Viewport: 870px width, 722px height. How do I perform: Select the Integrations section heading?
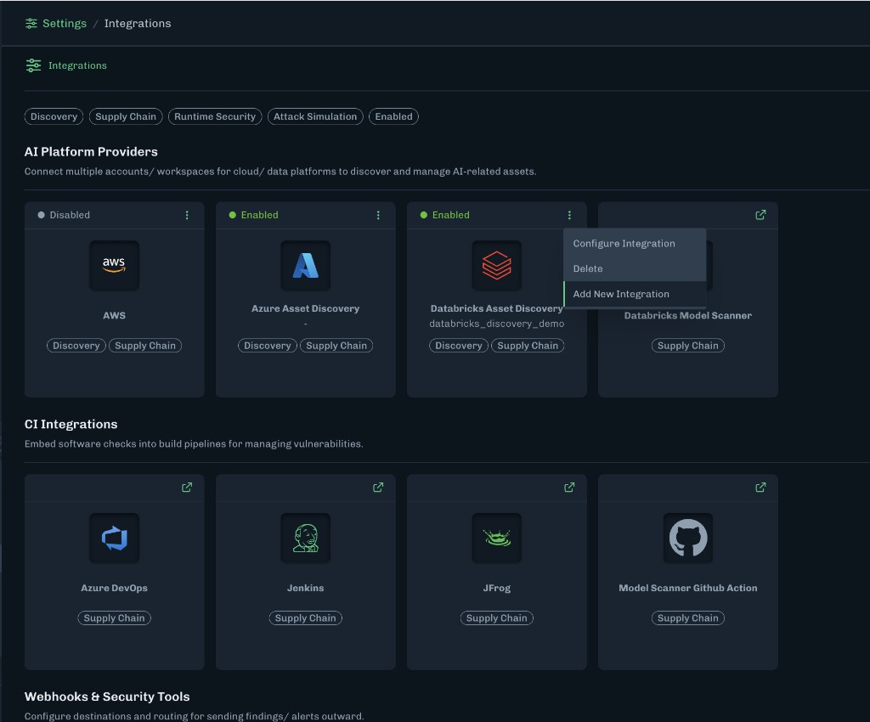coord(77,65)
